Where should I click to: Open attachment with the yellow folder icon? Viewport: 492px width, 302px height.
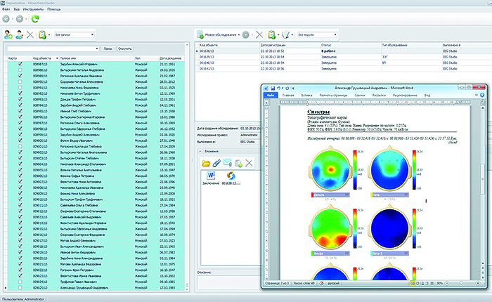coord(206,164)
